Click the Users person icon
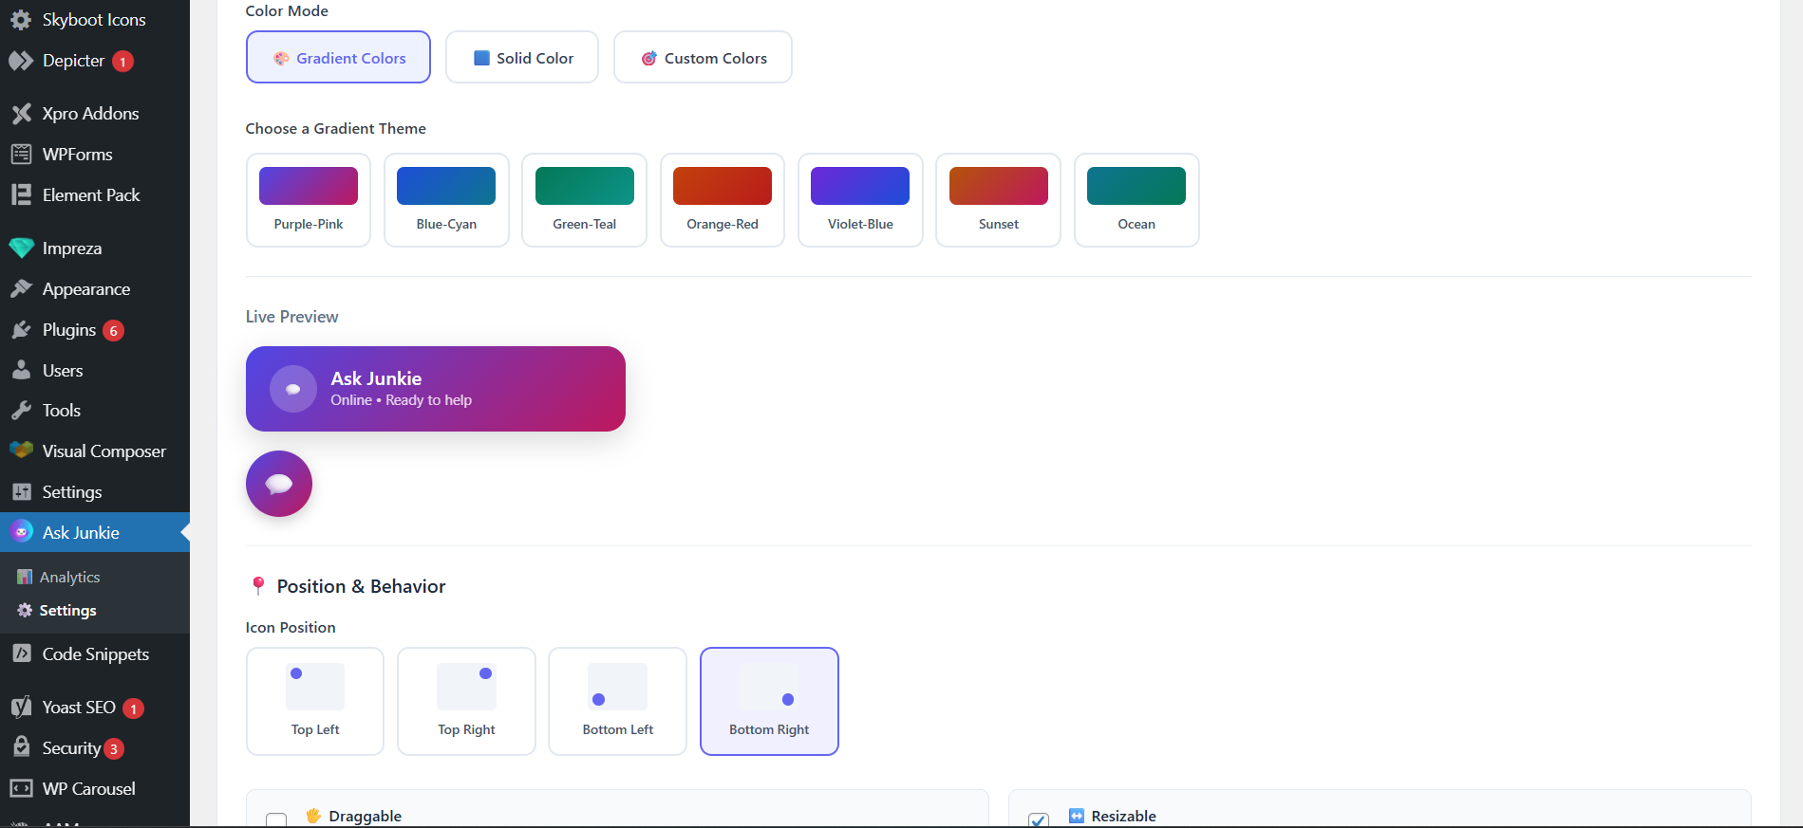The image size is (1803, 828). pyautogui.click(x=21, y=371)
